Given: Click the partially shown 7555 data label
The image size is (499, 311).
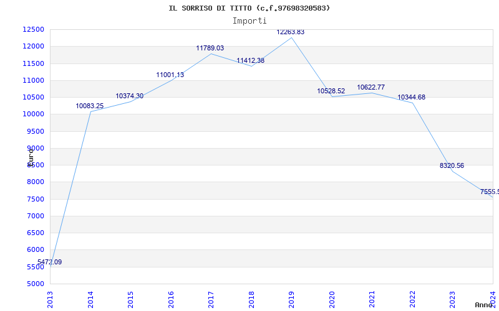Looking at the screenshot, I should click(x=490, y=192).
